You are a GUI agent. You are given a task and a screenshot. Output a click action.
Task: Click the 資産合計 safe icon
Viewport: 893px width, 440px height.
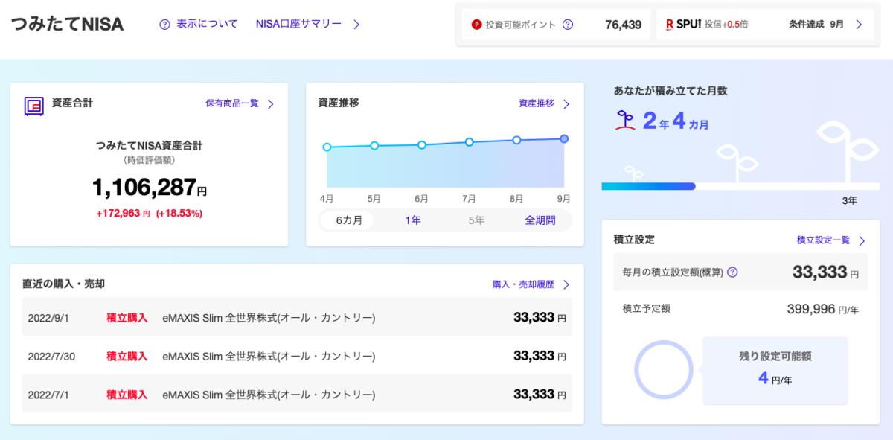tap(34, 106)
